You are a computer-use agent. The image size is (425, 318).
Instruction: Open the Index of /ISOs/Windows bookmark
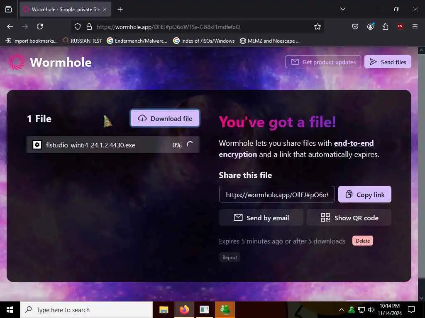click(204, 41)
